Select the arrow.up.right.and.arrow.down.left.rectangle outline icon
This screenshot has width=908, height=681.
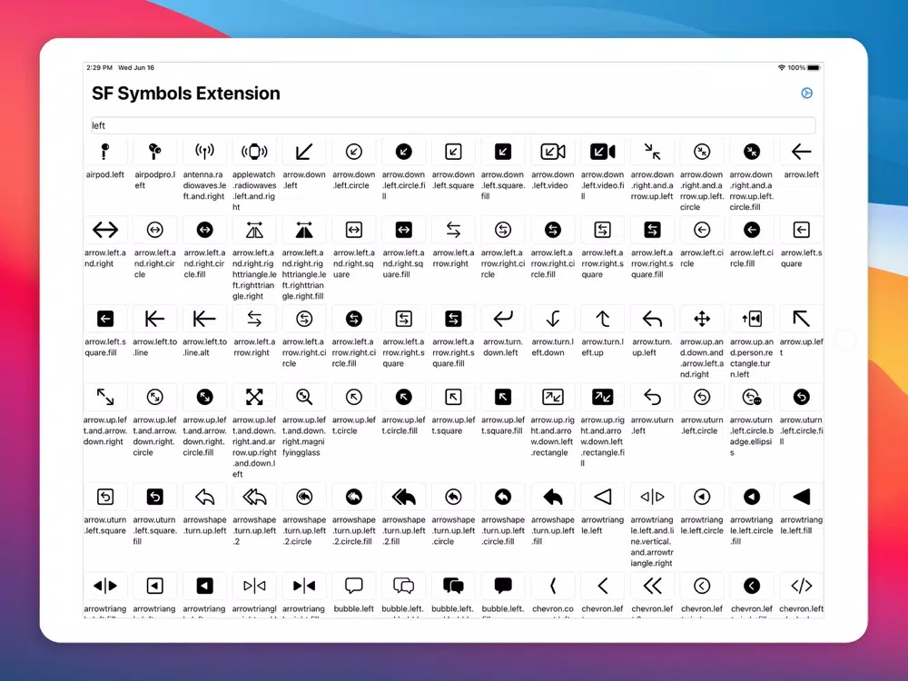coord(553,398)
